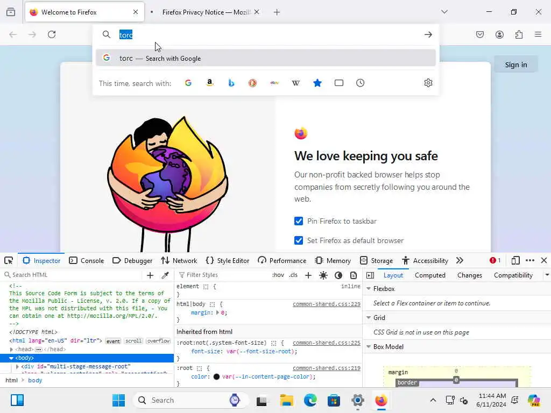The image size is (551, 413).
Task: Click the Sign in button
Action: [516, 65]
